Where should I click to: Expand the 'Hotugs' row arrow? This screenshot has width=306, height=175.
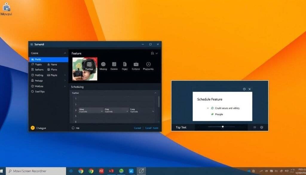pos(65,80)
